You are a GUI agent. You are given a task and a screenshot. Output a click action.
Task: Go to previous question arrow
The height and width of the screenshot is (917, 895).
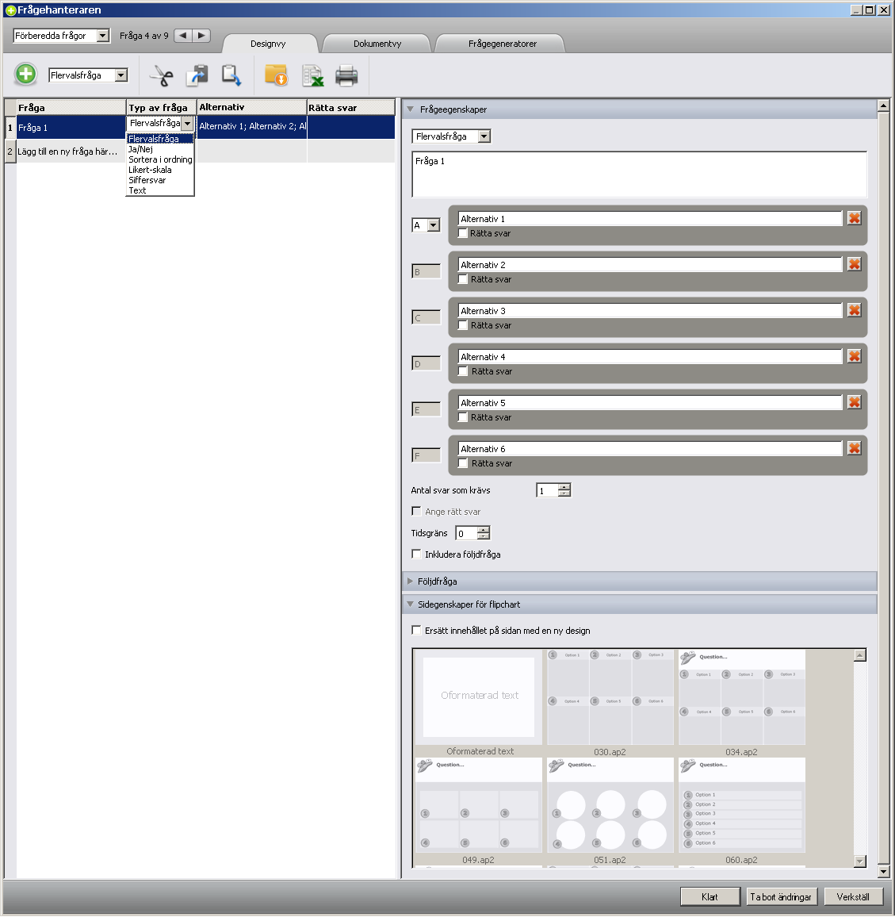pyautogui.click(x=183, y=36)
